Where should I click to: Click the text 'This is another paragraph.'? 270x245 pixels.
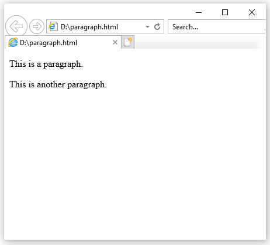pyautogui.click(x=58, y=85)
